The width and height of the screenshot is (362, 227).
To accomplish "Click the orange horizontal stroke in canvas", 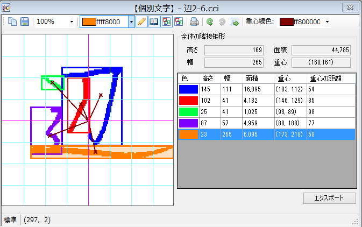I will [102, 152].
